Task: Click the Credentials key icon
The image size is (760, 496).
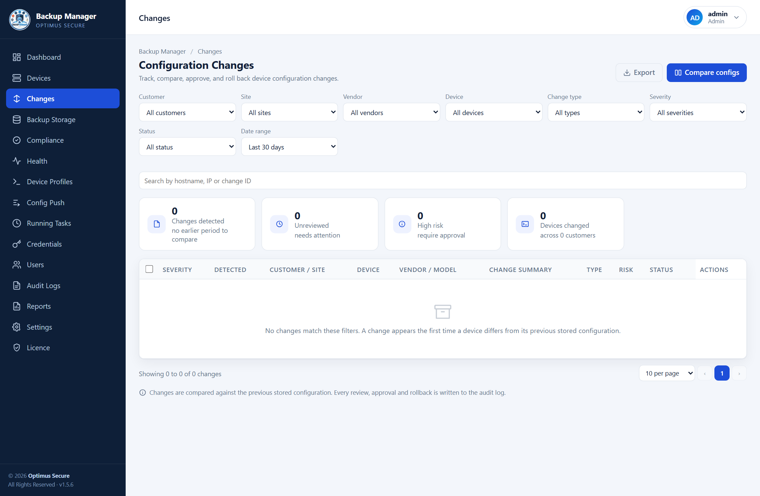Action: (17, 244)
